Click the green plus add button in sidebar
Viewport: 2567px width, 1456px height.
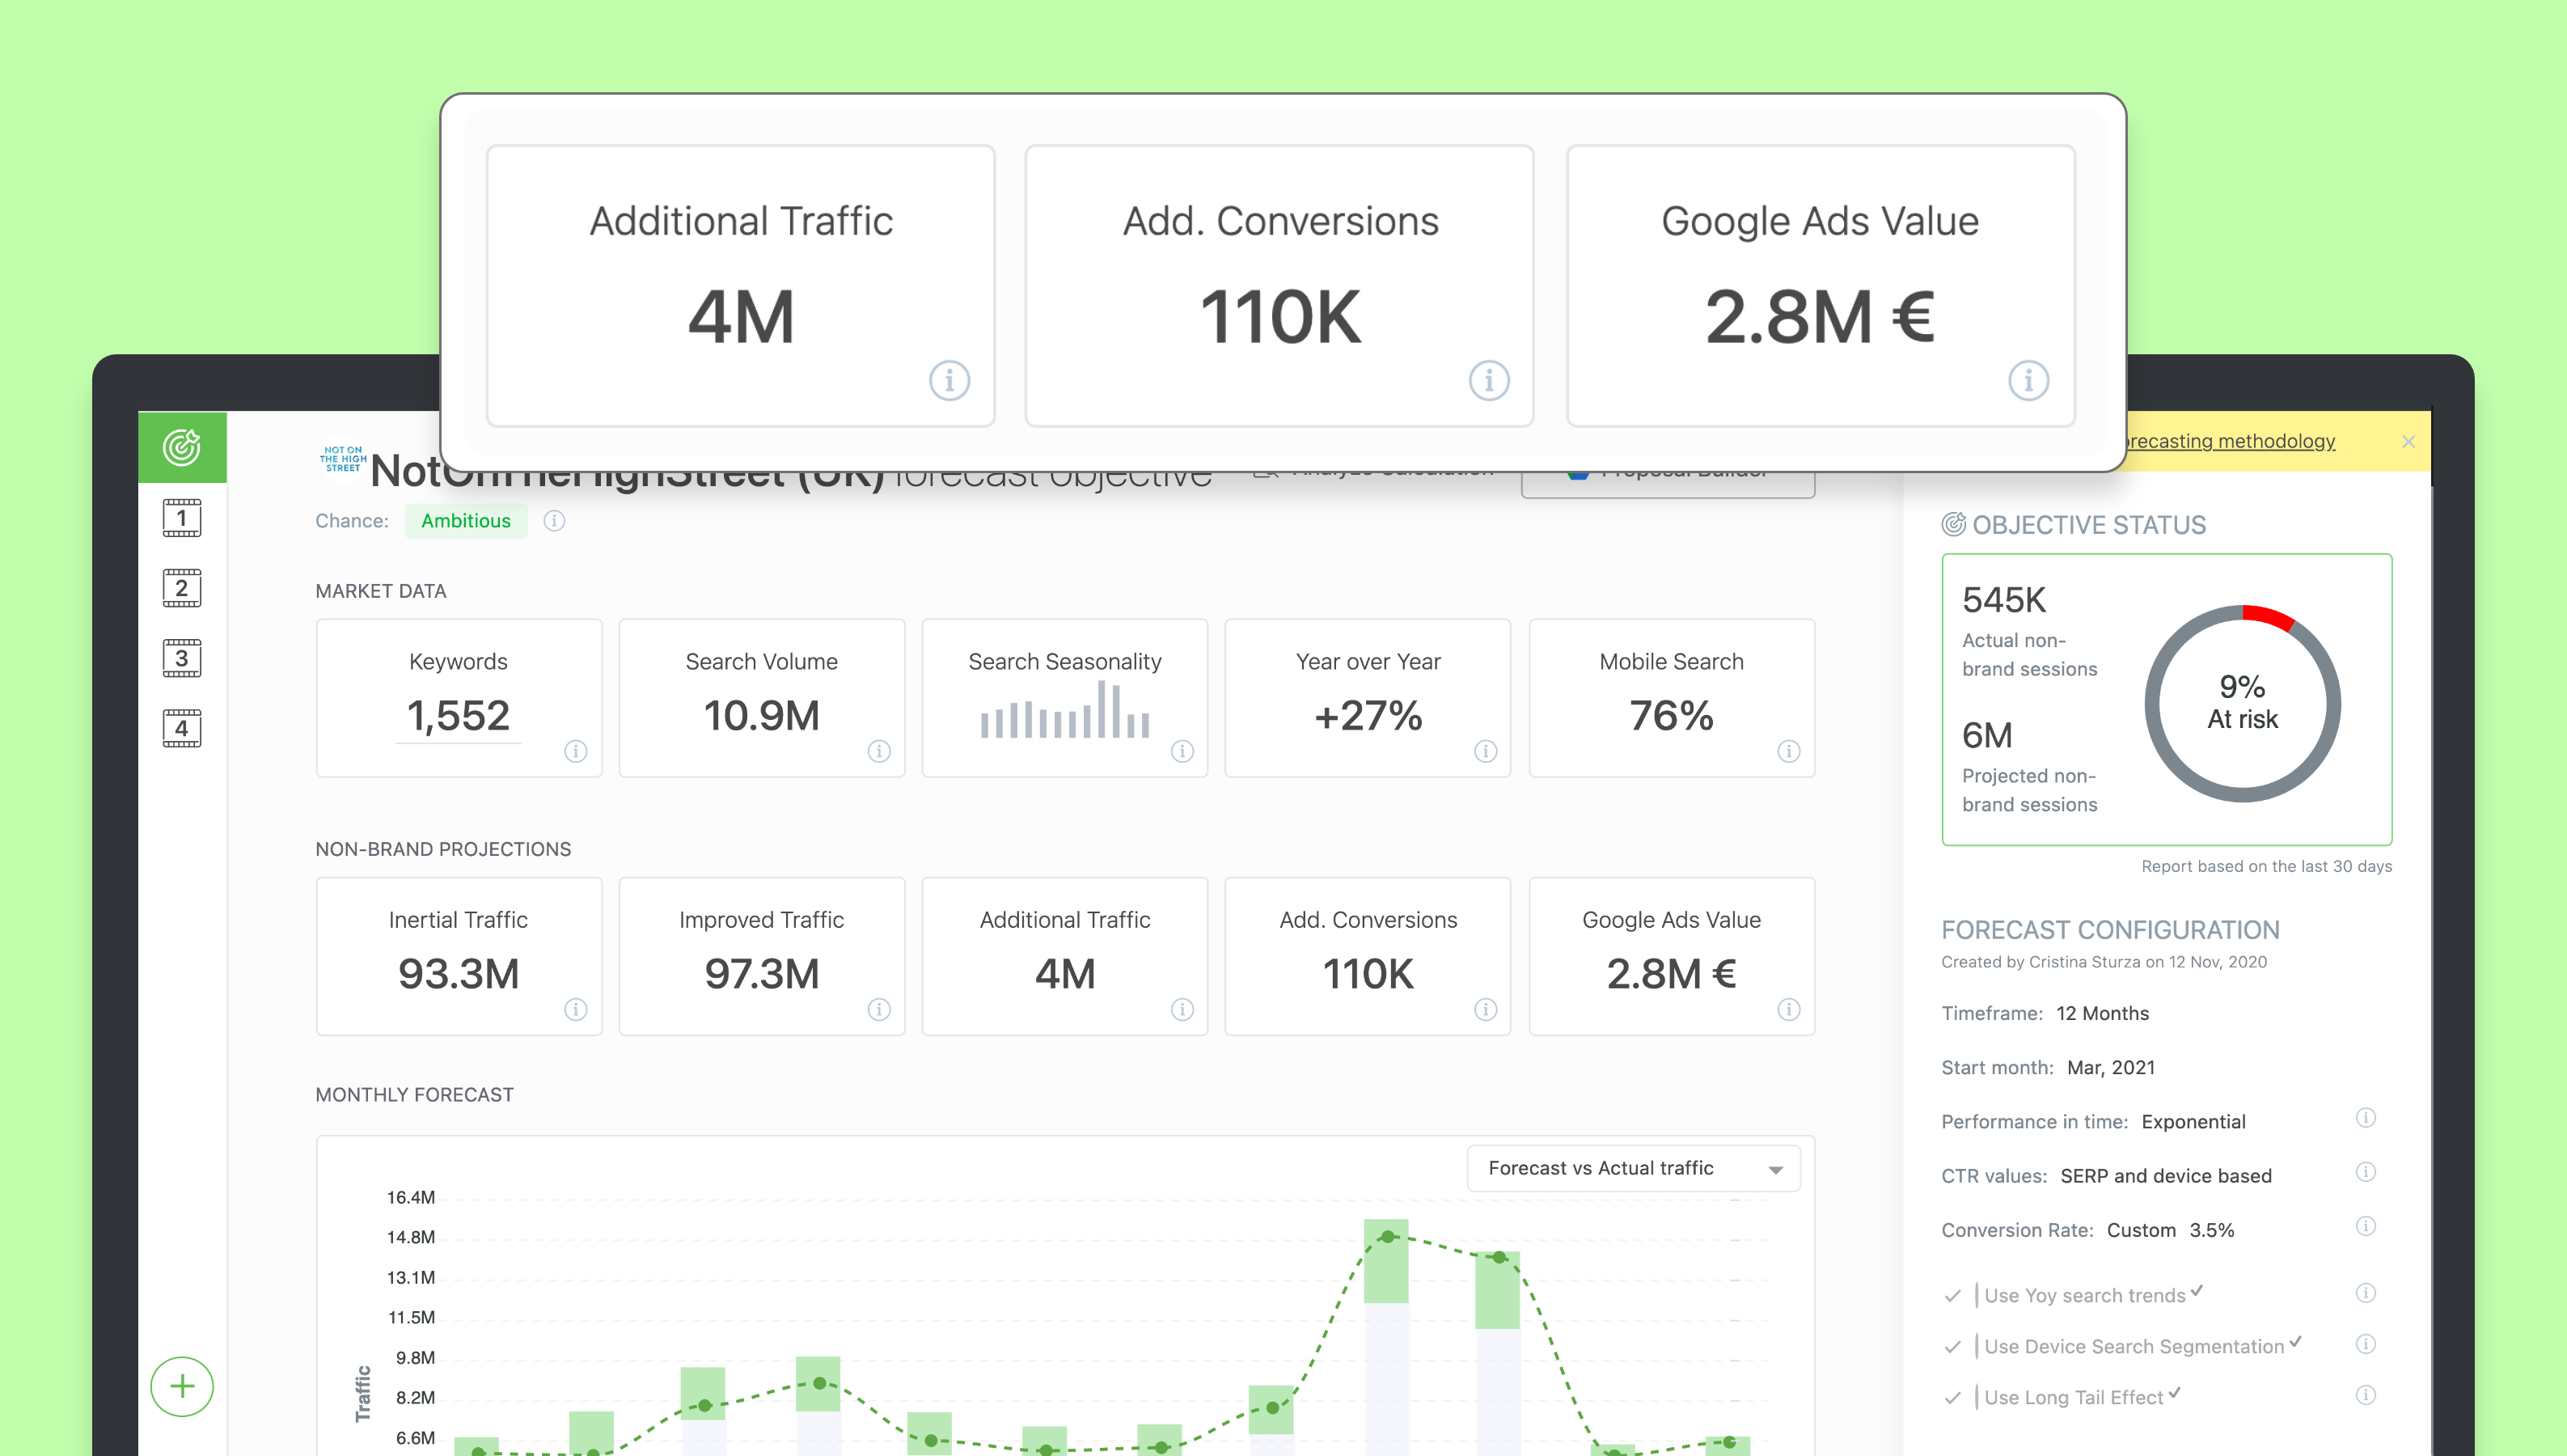(x=182, y=1386)
